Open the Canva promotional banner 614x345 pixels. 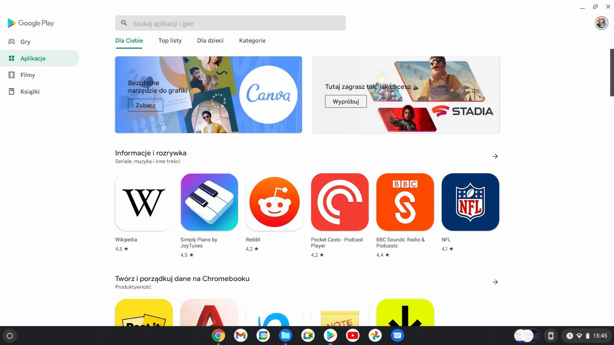click(x=208, y=95)
